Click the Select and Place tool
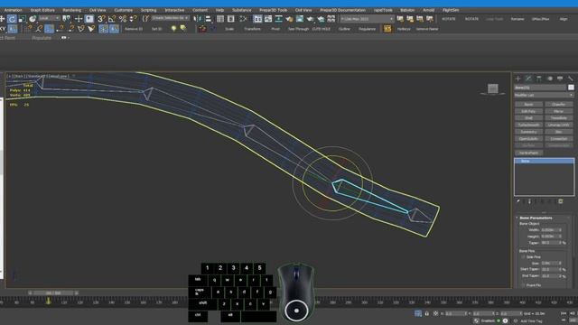 click(33, 18)
